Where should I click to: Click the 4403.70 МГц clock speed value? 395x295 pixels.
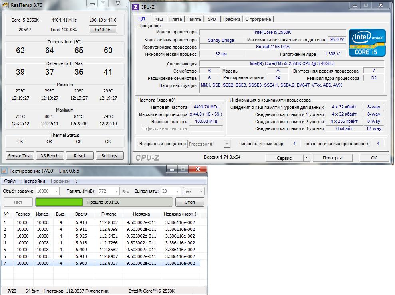point(206,107)
